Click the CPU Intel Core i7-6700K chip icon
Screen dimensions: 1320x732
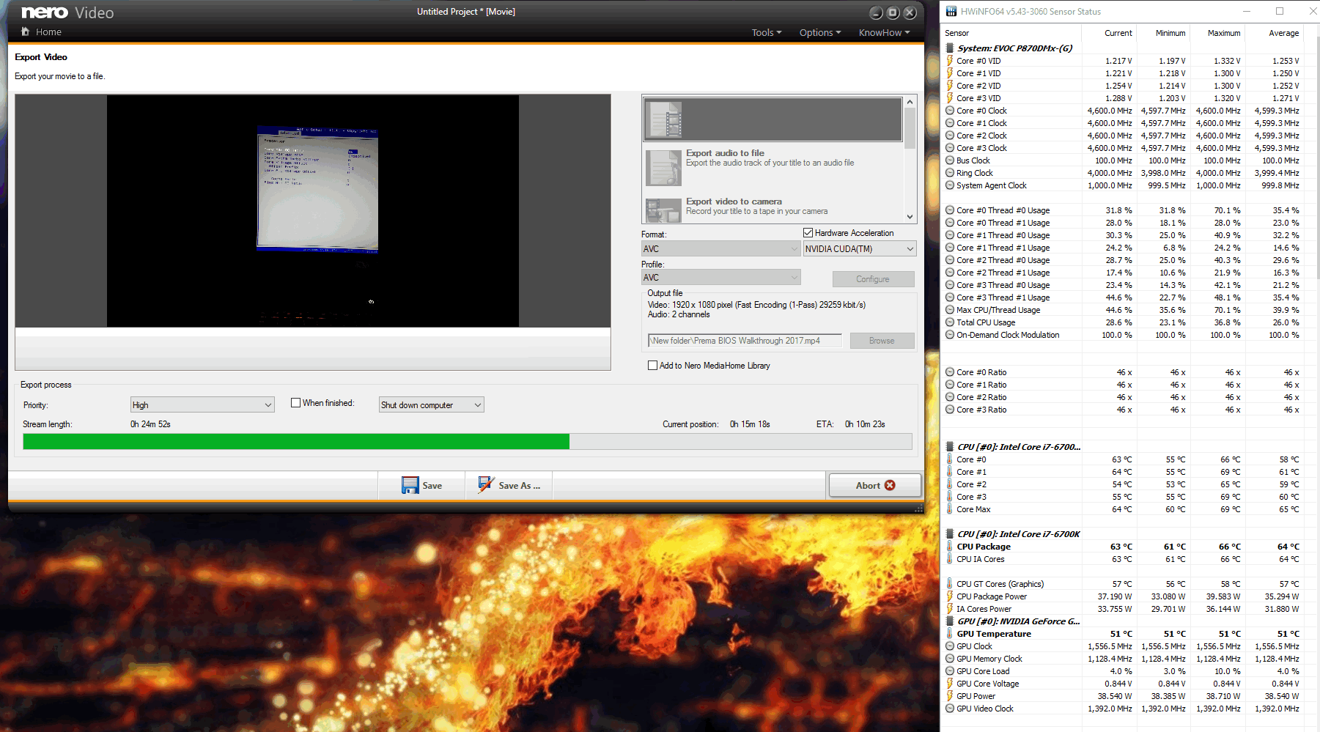(950, 534)
